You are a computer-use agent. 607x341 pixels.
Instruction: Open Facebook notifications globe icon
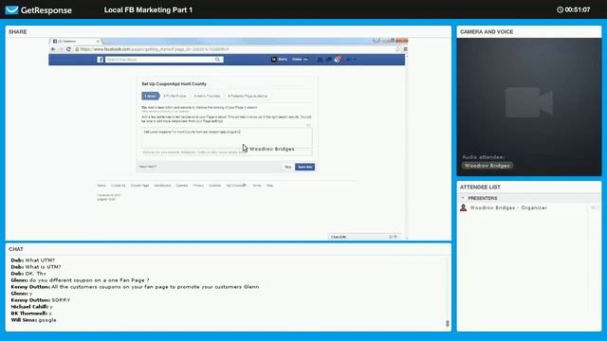338,59
